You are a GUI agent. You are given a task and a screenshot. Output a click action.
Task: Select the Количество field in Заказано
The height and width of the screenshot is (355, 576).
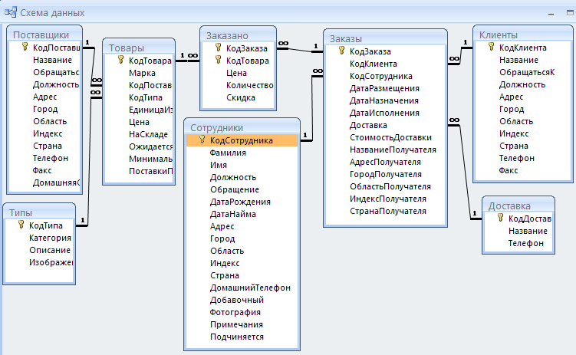[x=249, y=85]
